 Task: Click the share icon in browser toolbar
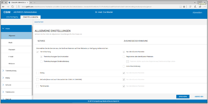200,7
